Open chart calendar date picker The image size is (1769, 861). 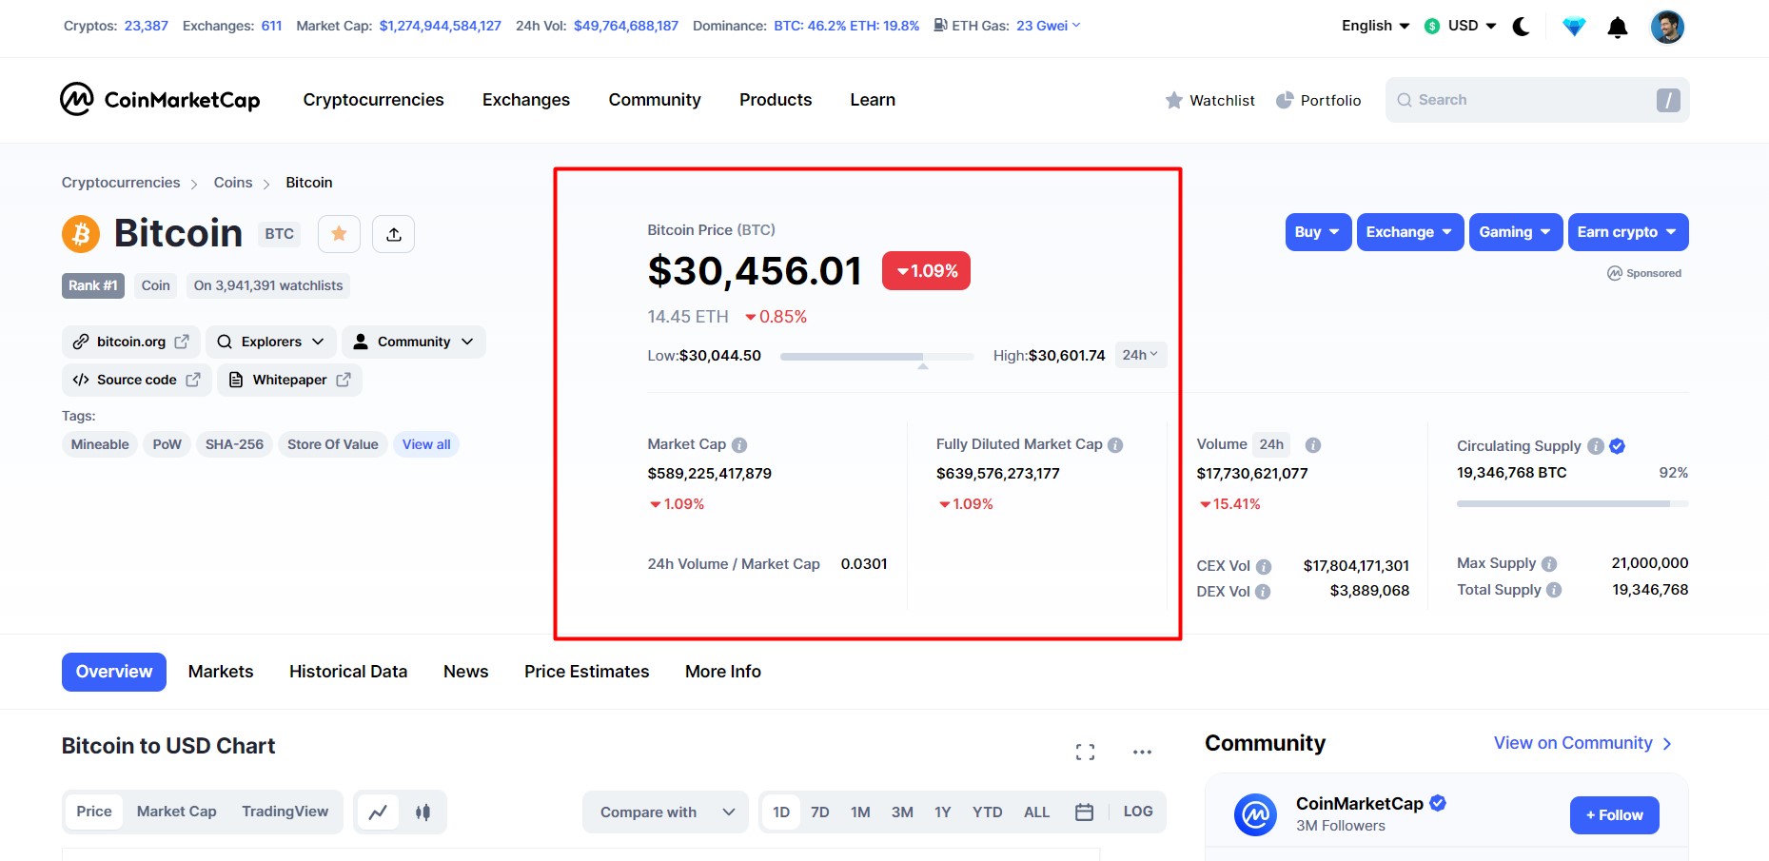(1084, 812)
